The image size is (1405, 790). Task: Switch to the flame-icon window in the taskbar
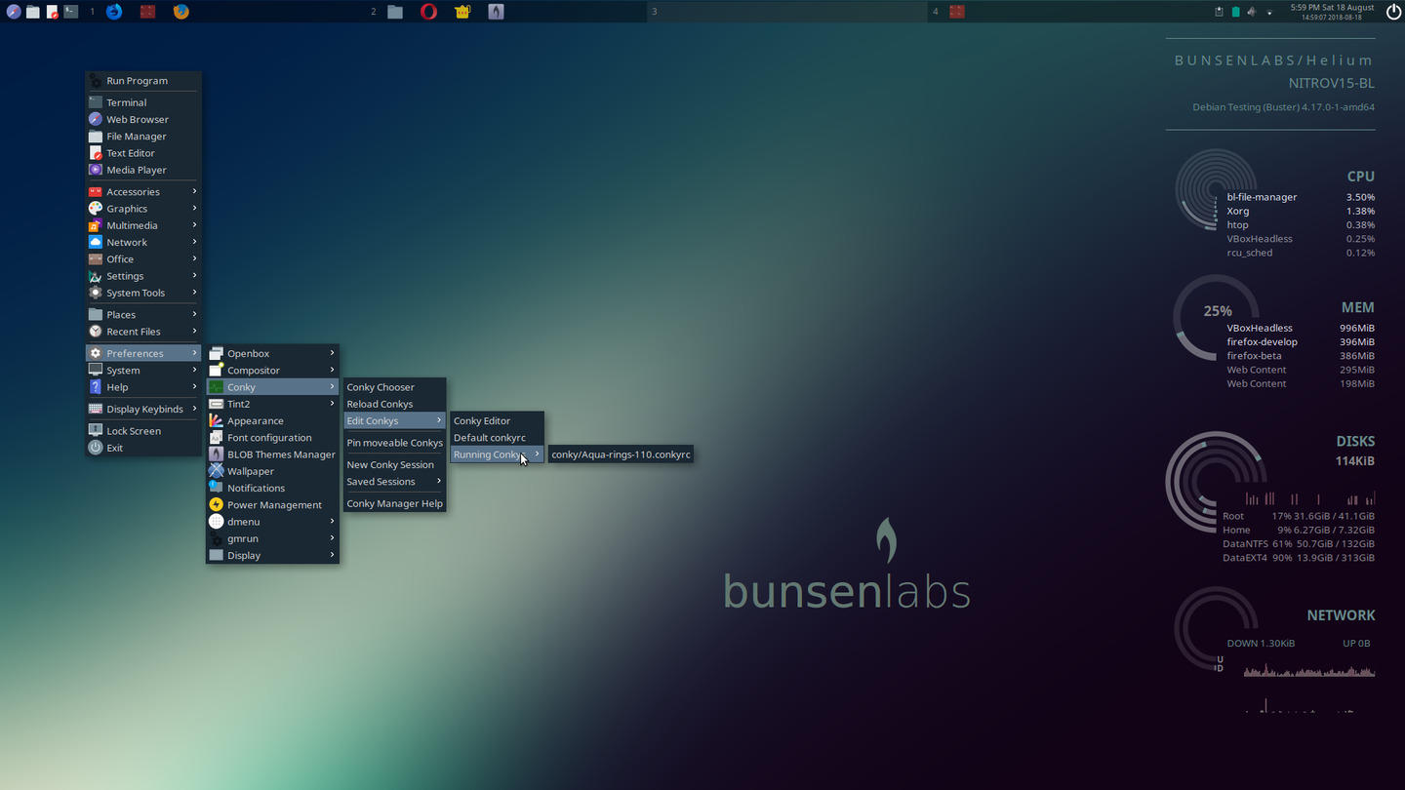(x=496, y=12)
